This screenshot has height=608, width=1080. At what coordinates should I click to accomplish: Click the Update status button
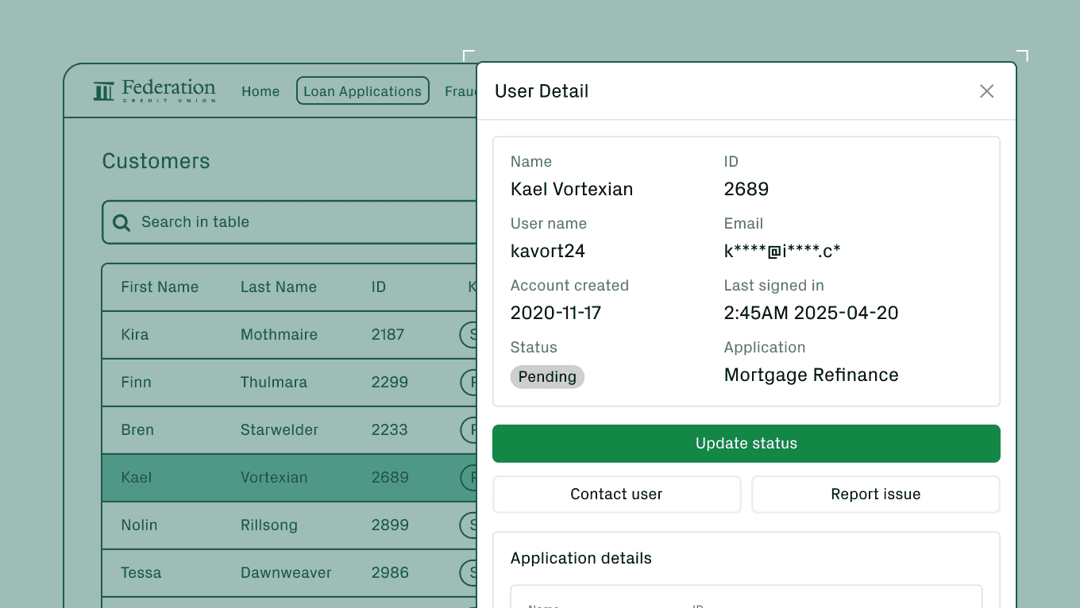(x=746, y=443)
